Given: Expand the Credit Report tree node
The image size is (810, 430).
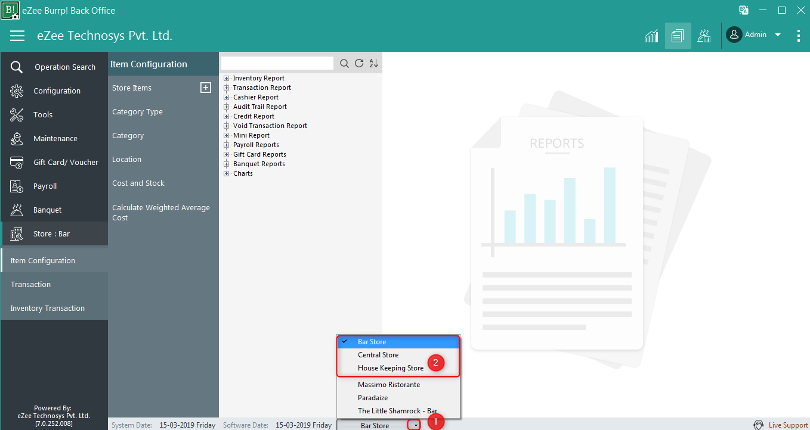Looking at the screenshot, I should [227, 116].
